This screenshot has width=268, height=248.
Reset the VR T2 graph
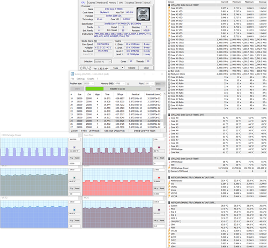tap(77, 221)
